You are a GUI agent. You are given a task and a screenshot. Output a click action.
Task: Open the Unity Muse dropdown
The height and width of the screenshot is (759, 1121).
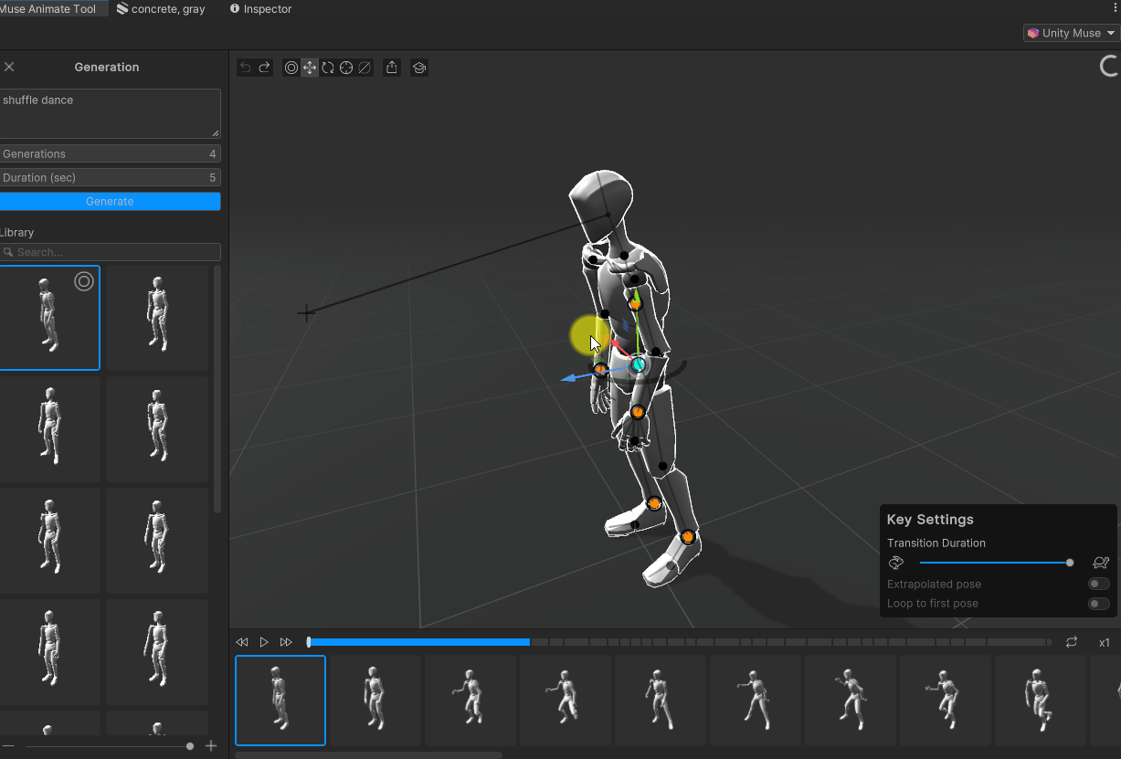(1072, 33)
